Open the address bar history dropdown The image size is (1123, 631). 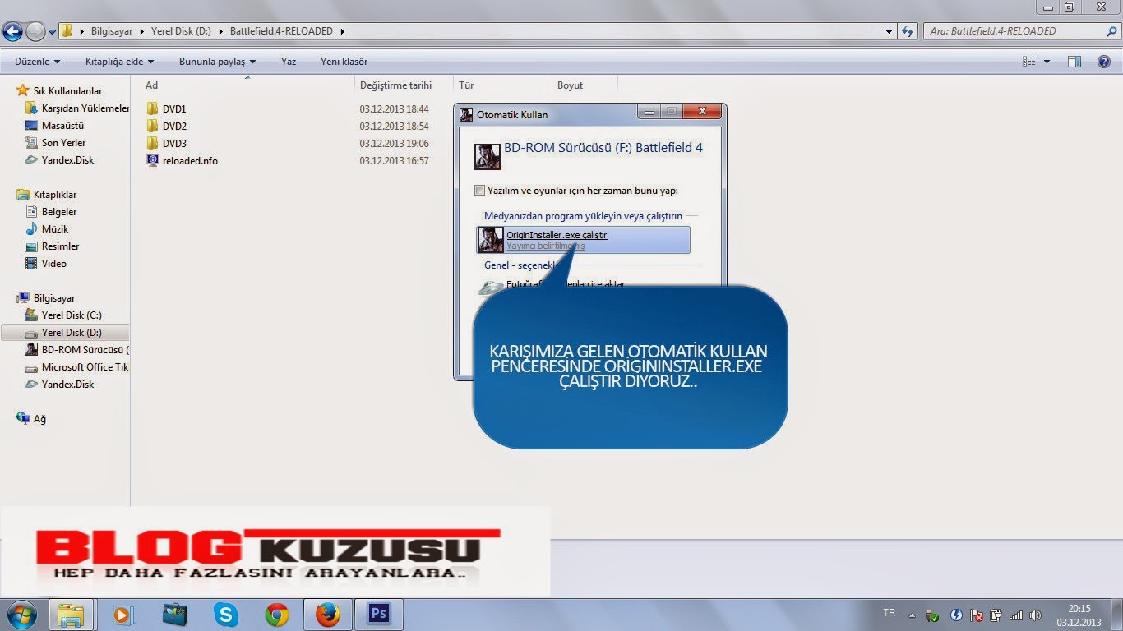pos(890,32)
